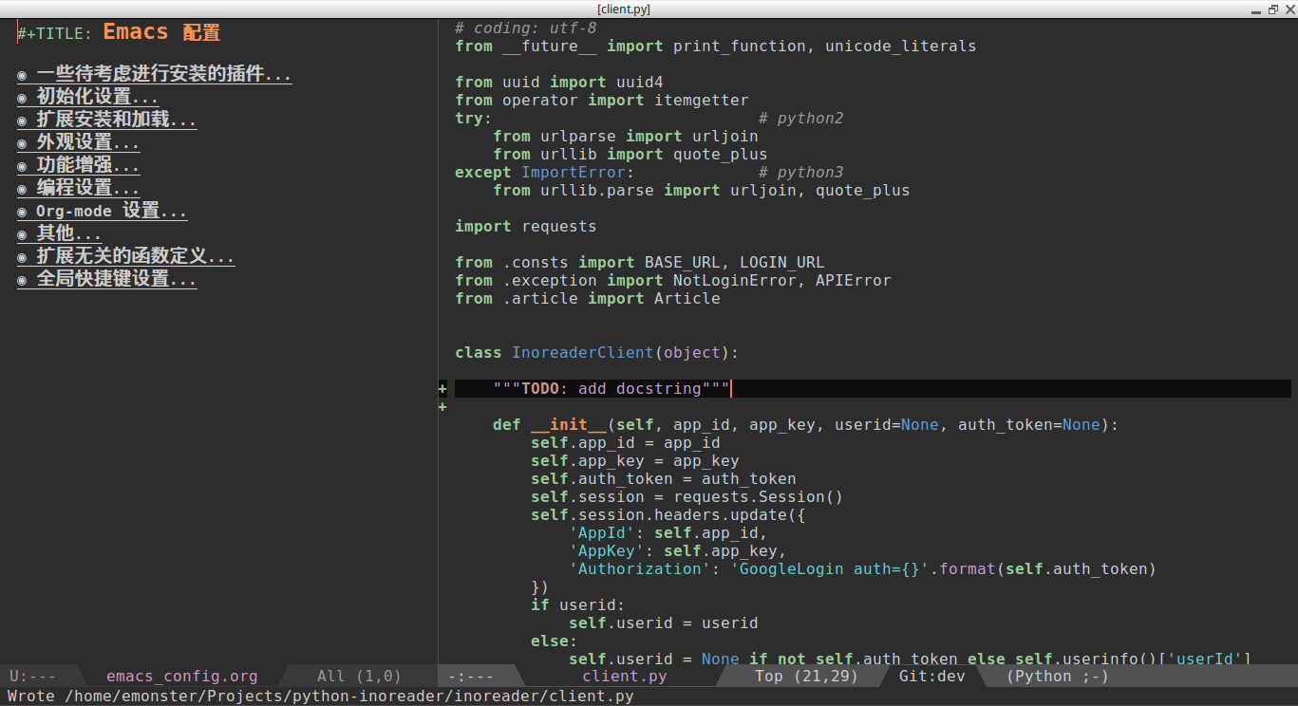Click the from .article import Article line

point(587,298)
